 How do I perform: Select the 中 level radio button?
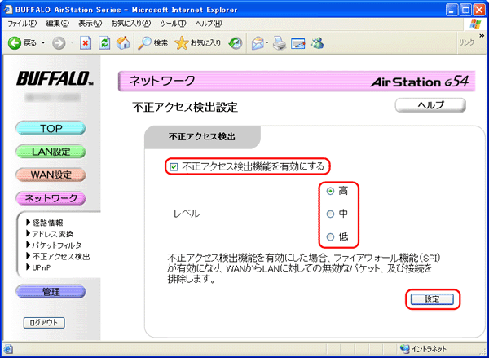[x=330, y=214]
